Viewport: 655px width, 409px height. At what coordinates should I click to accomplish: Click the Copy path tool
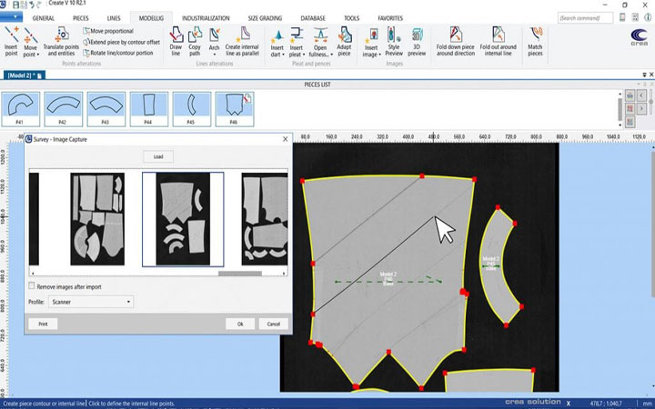click(195, 43)
